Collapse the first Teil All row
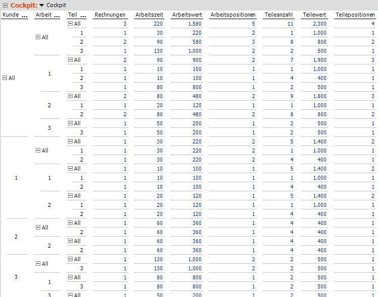The image size is (378, 297). [70, 24]
